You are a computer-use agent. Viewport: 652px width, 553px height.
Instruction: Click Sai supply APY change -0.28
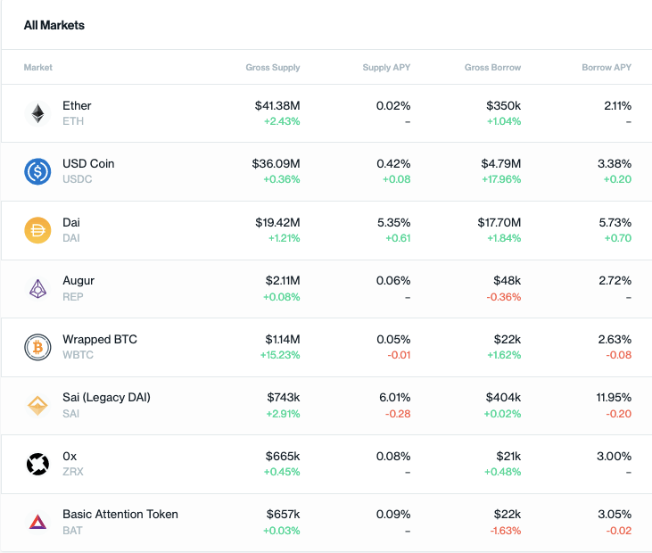(x=398, y=414)
